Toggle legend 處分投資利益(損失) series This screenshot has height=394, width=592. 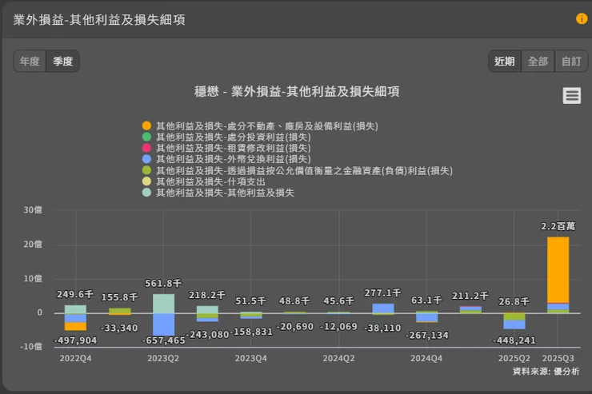click(x=226, y=137)
